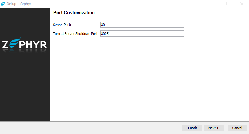This screenshot has width=249, height=134.
Task: Proceed by pressing the Next button
Action: pyautogui.click(x=214, y=128)
